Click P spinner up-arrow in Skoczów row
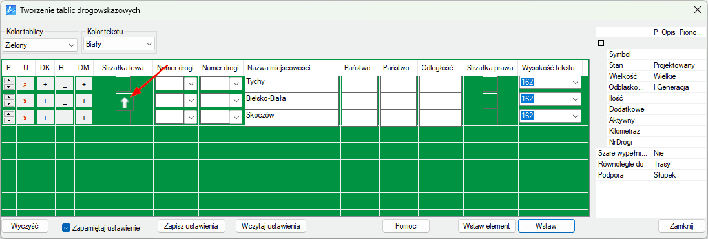Viewport: 708px width, 239px height. pos(8,114)
